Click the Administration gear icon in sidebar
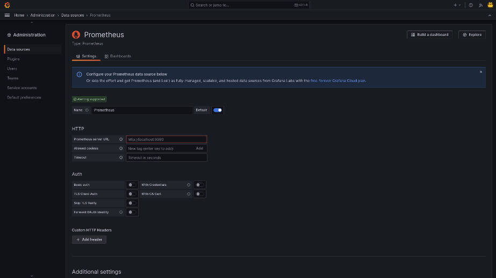496x278 pixels. pos(9,35)
